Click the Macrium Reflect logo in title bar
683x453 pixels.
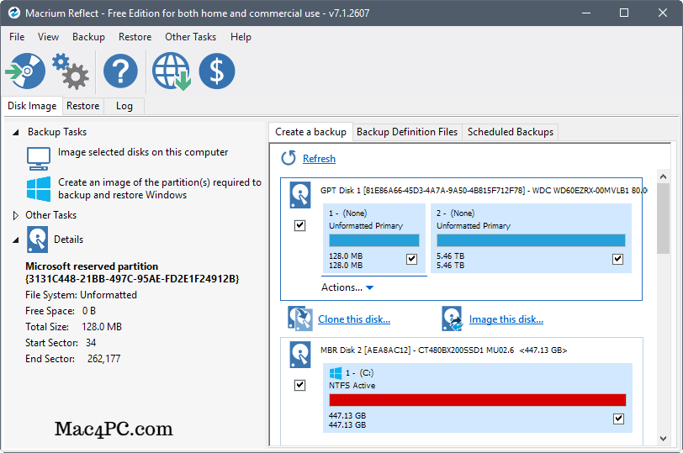tap(14, 13)
